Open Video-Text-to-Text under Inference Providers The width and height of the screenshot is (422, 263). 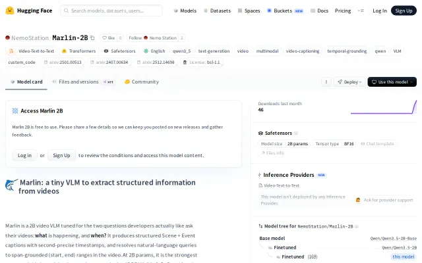tap(279, 185)
